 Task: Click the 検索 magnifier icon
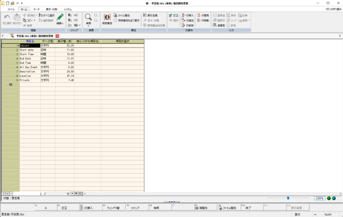pyautogui.click(x=88, y=17)
